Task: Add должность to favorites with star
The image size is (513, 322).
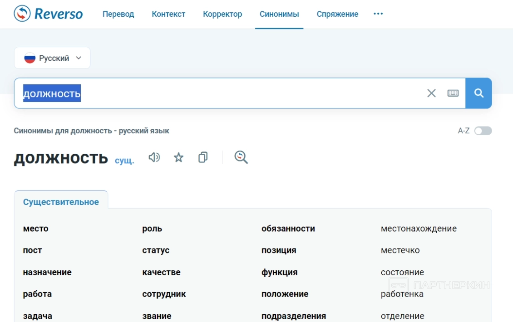Action: click(x=179, y=157)
